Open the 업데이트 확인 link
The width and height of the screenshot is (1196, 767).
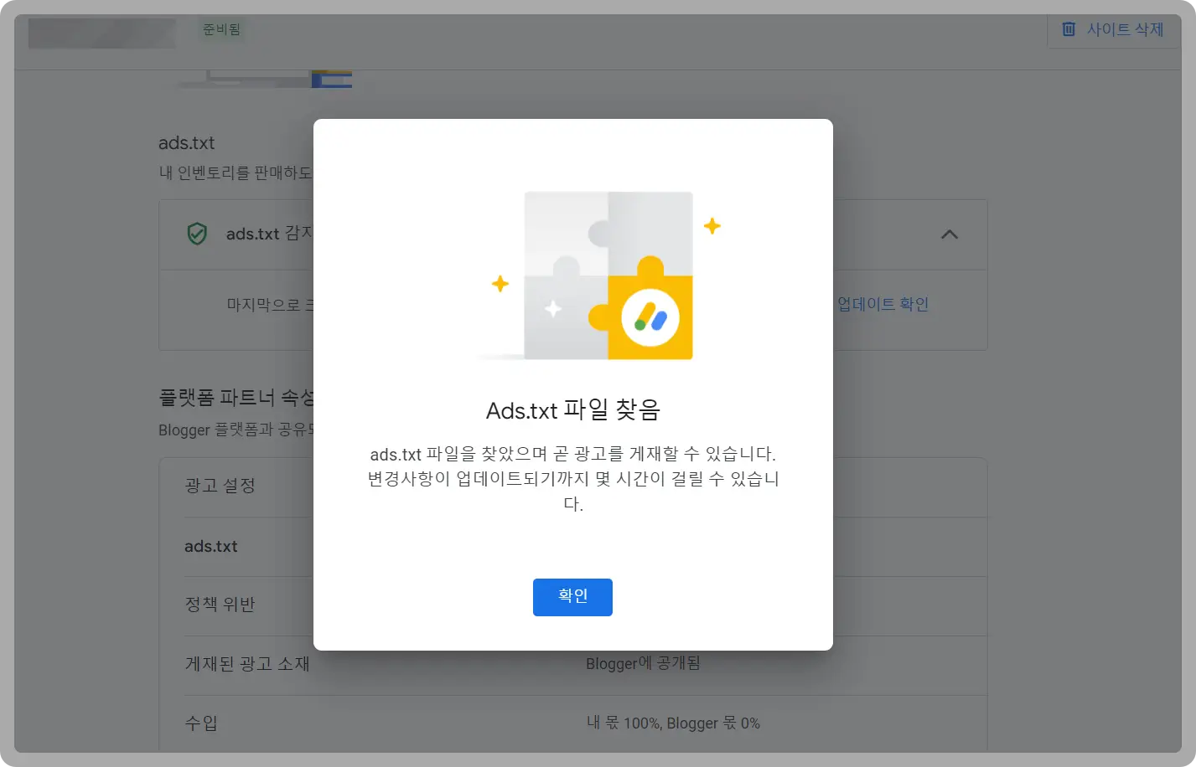[x=883, y=304]
